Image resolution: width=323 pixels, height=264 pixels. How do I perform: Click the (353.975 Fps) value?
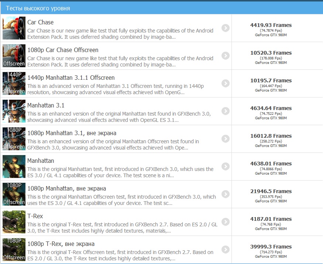[x=271, y=196]
